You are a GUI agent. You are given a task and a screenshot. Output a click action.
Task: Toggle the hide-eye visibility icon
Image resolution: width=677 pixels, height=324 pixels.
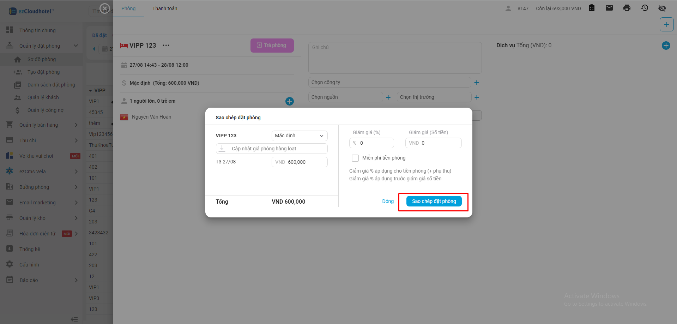coord(662,8)
